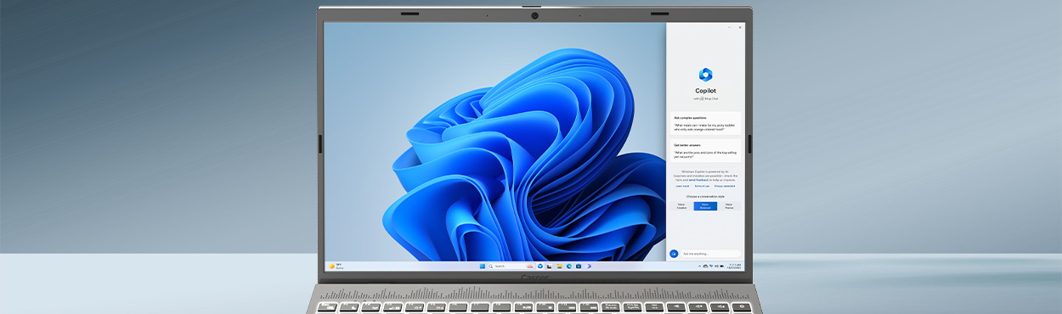Open the weather widget on the taskbar
This screenshot has height=314, width=1062.
point(336,266)
